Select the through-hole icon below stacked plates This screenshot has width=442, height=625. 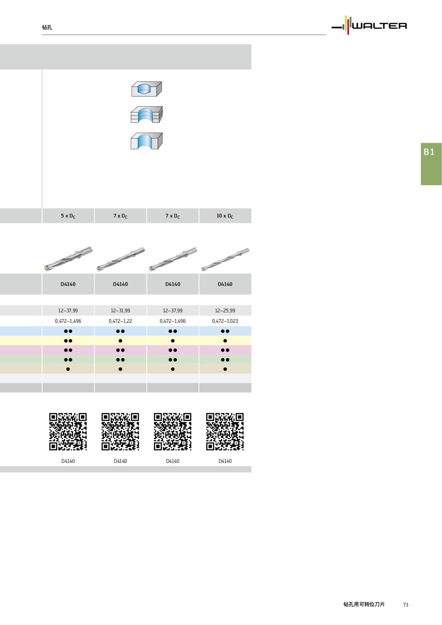(147, 141)
